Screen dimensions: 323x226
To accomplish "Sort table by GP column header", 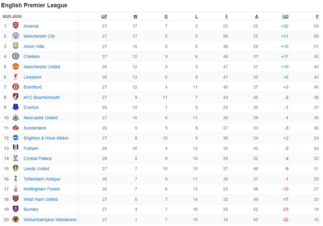I will point(104,17).
